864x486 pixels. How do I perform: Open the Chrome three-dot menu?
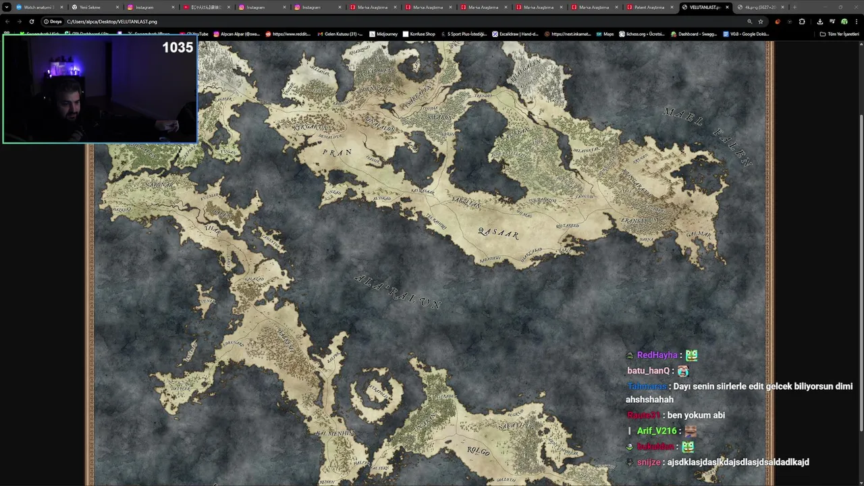(x=856, y=22)
